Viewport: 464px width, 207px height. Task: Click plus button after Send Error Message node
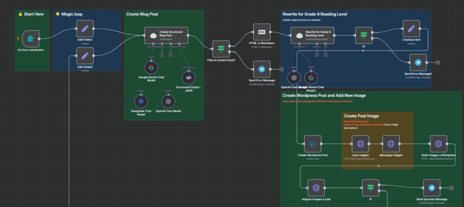tap(282, 69)
